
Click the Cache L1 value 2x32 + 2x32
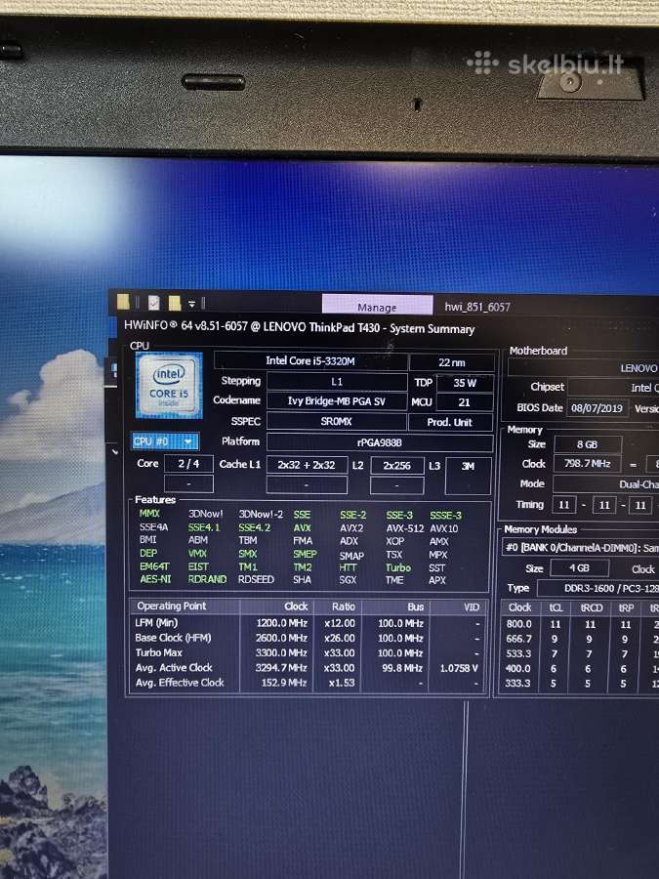[x=307, y=465]
